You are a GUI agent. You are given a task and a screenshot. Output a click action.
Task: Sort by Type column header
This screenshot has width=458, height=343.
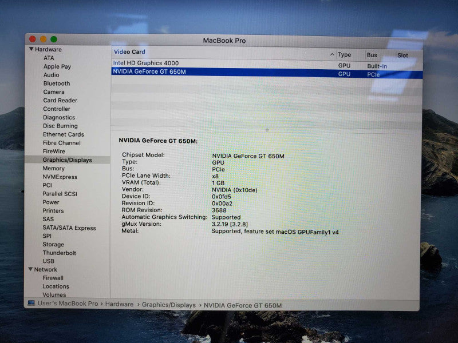[x=345, y=54]
